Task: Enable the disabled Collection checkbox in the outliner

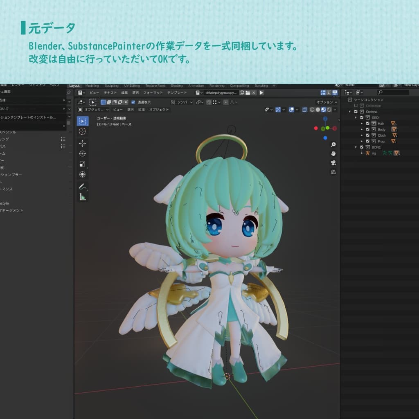Action: pos(356,106)
